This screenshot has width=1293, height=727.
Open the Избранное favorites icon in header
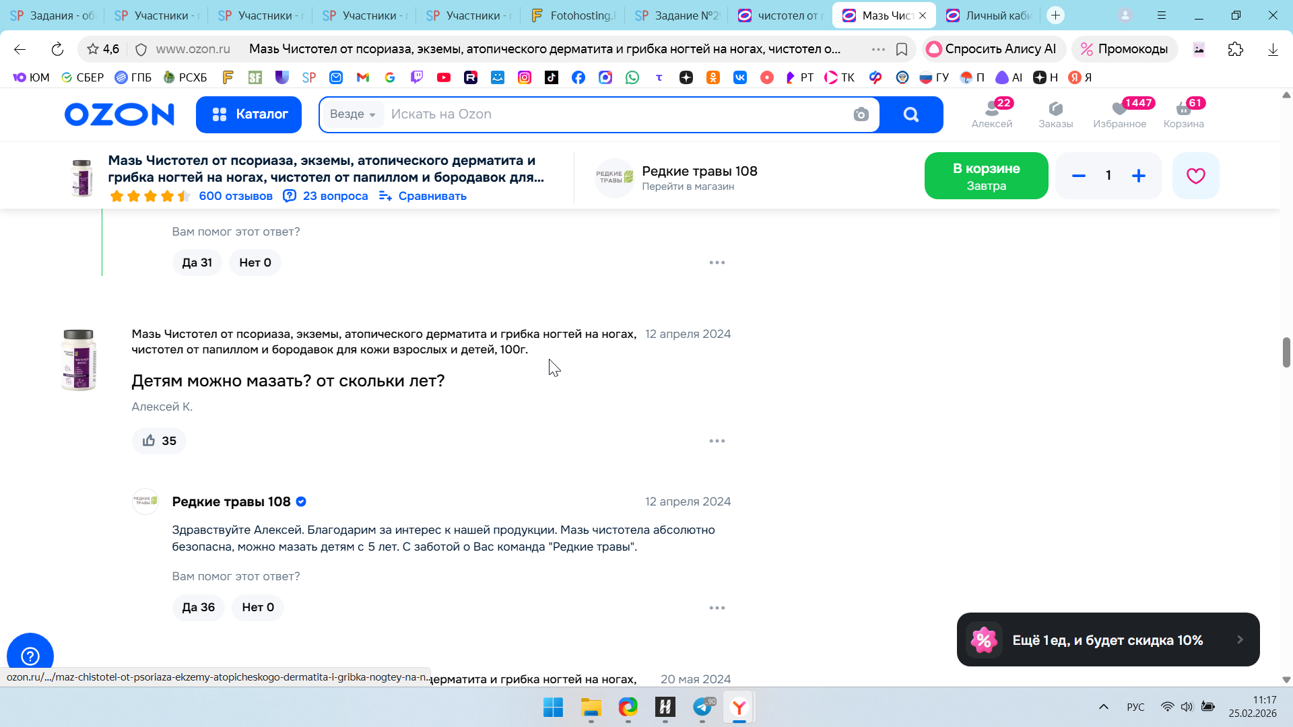point(1119,114)
